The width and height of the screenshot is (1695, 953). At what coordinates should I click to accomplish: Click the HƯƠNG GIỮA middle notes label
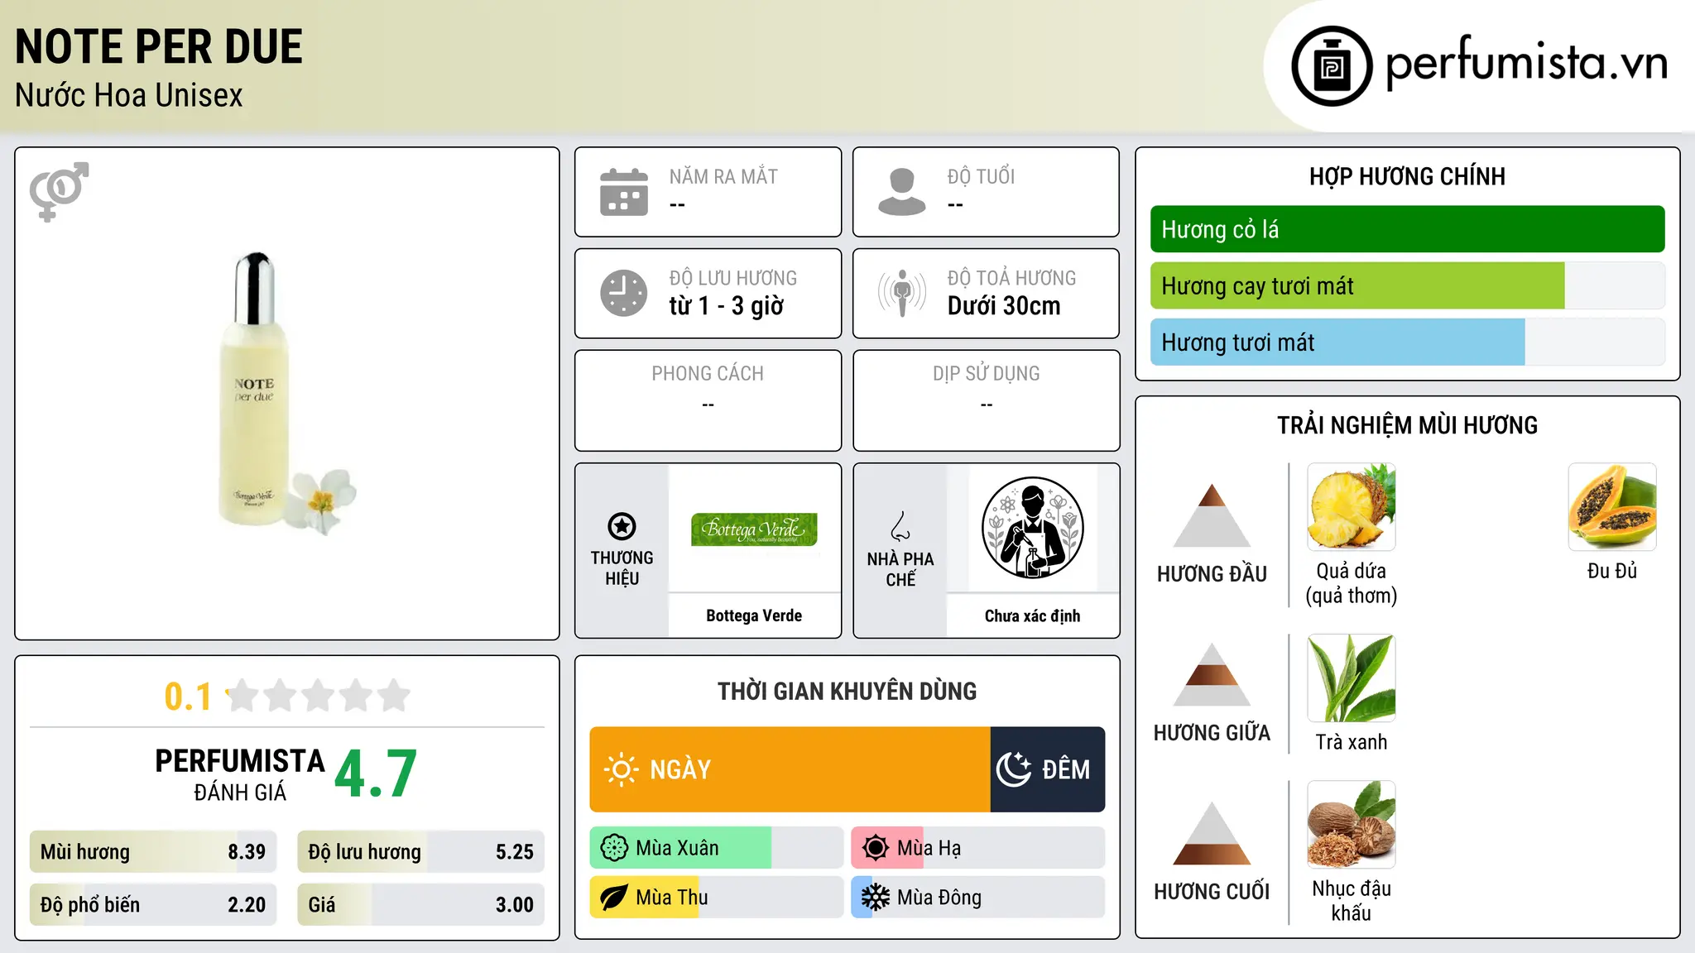pos(1212,733)
